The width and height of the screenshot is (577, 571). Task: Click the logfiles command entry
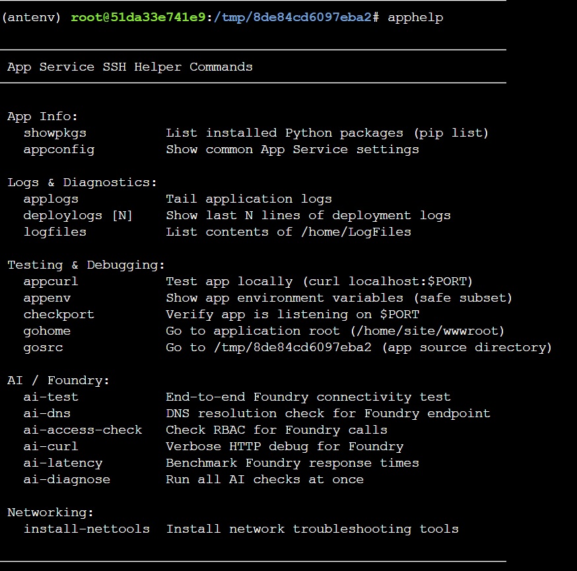(x=55, y=232)
